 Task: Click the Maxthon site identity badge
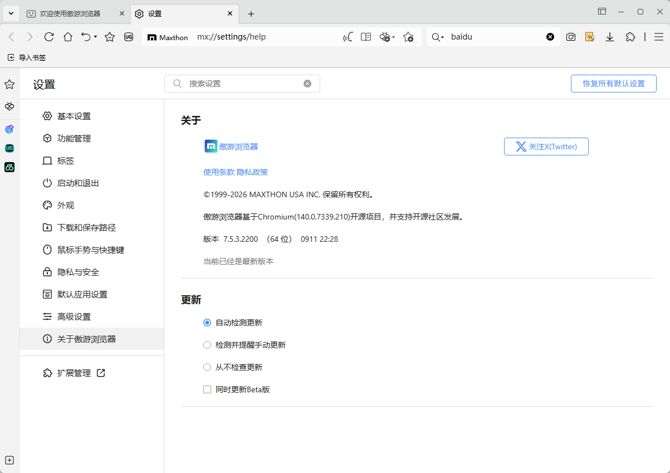click(x=168, y=37)
